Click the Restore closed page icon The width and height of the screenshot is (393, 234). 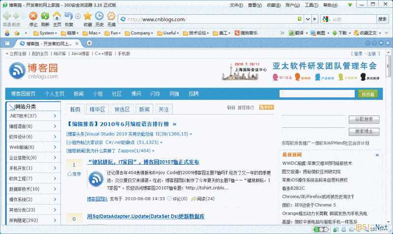tap(68, 16)
